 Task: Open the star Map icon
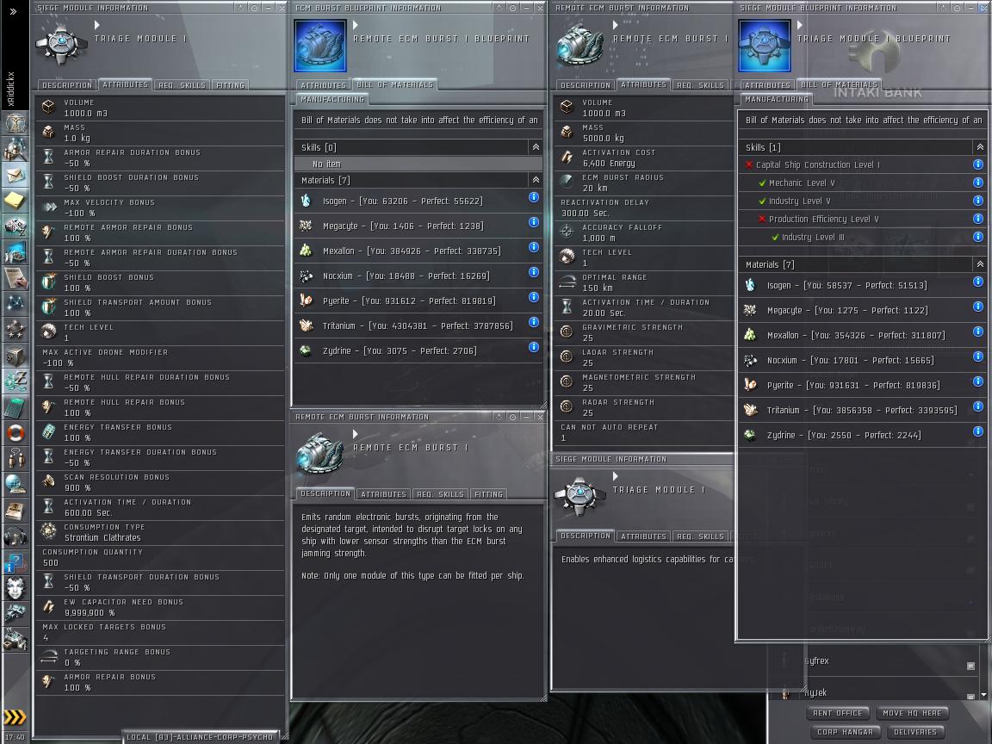15,304
